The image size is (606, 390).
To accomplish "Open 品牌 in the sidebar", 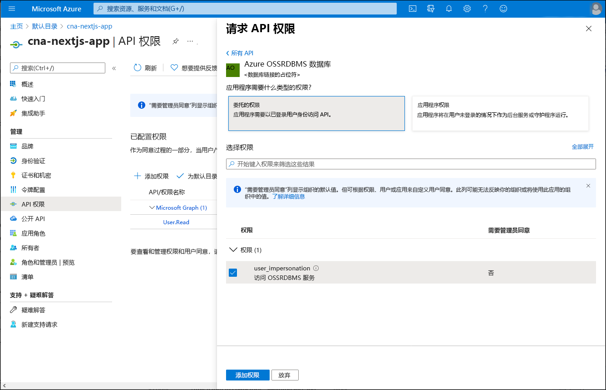I will [x=27, y=146].
